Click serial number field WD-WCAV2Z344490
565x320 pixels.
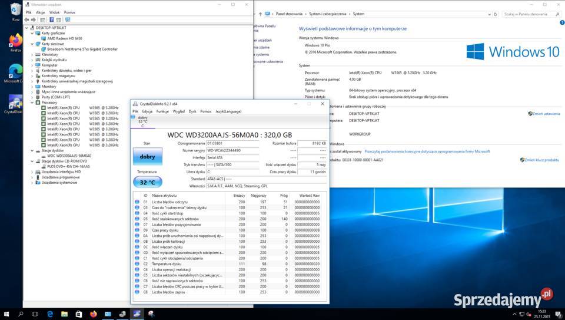tap(232, 150)
